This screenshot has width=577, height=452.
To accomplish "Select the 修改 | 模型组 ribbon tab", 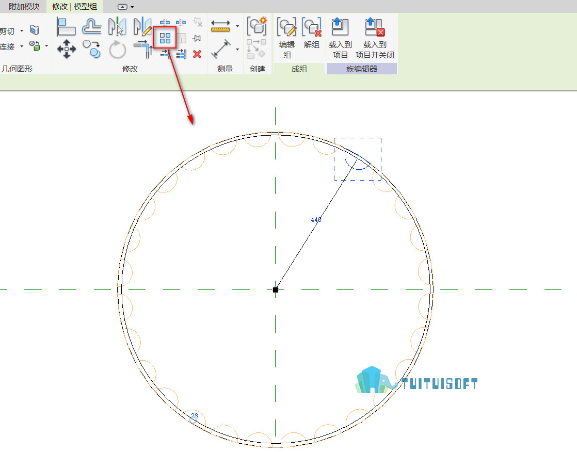I will (75, 6).
